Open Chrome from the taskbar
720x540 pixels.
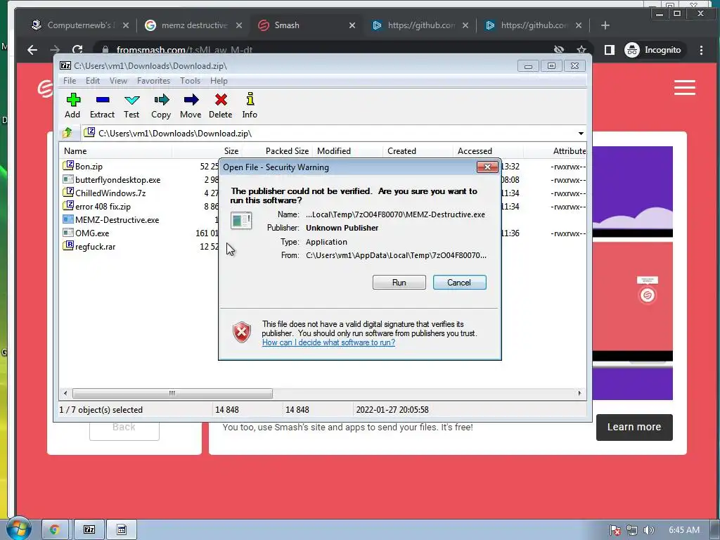[55, 530]
